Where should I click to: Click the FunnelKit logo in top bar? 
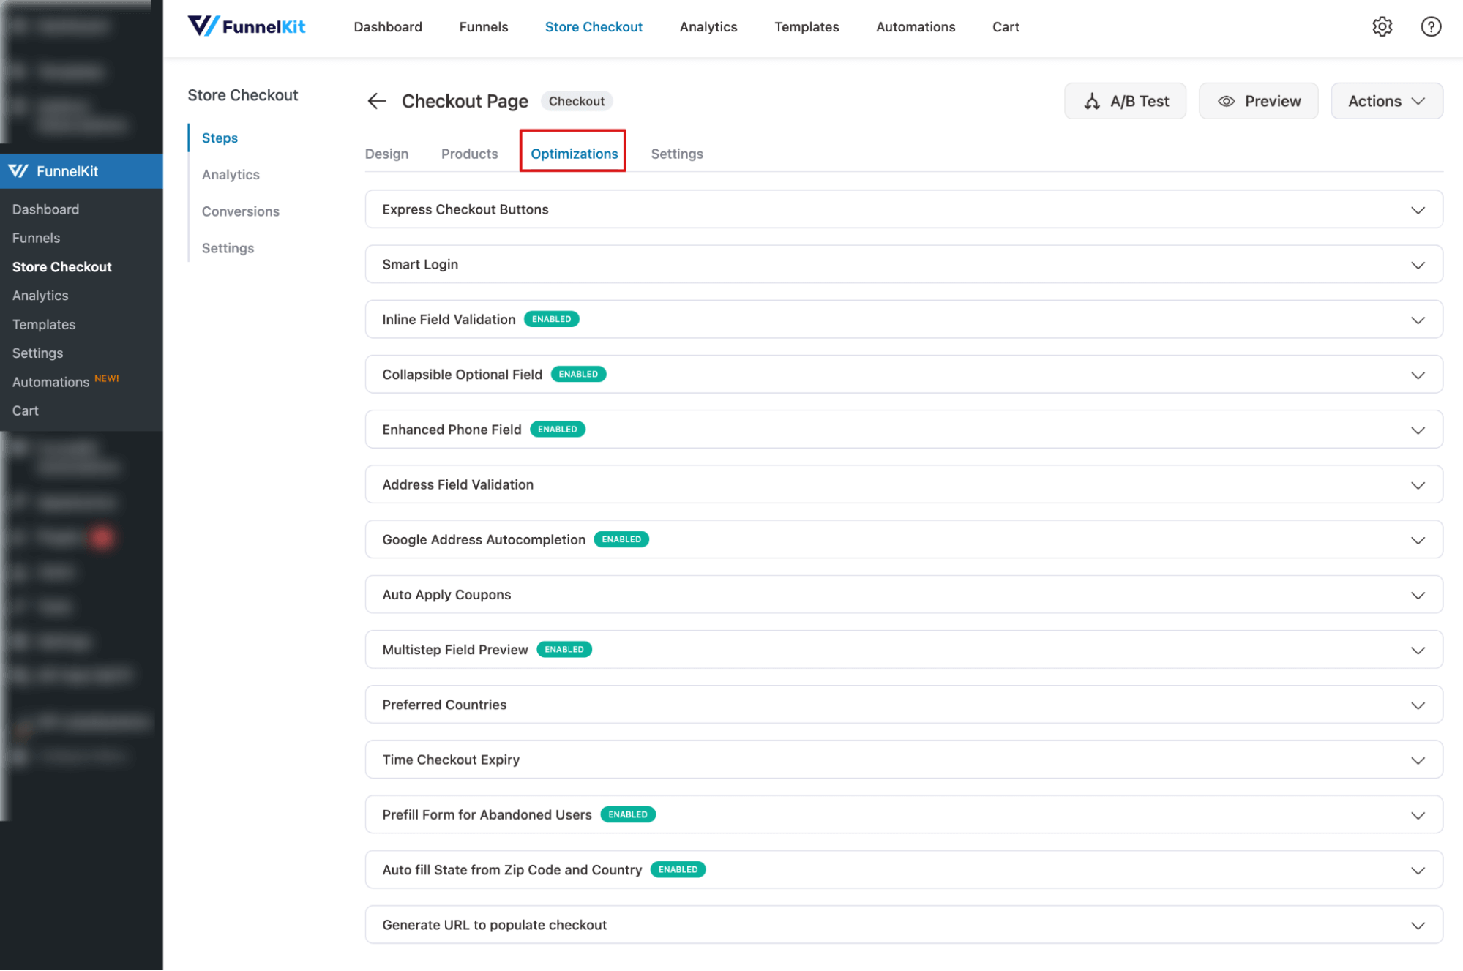(247, 26)
